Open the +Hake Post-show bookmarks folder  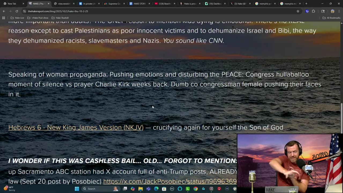pos(38,18)
